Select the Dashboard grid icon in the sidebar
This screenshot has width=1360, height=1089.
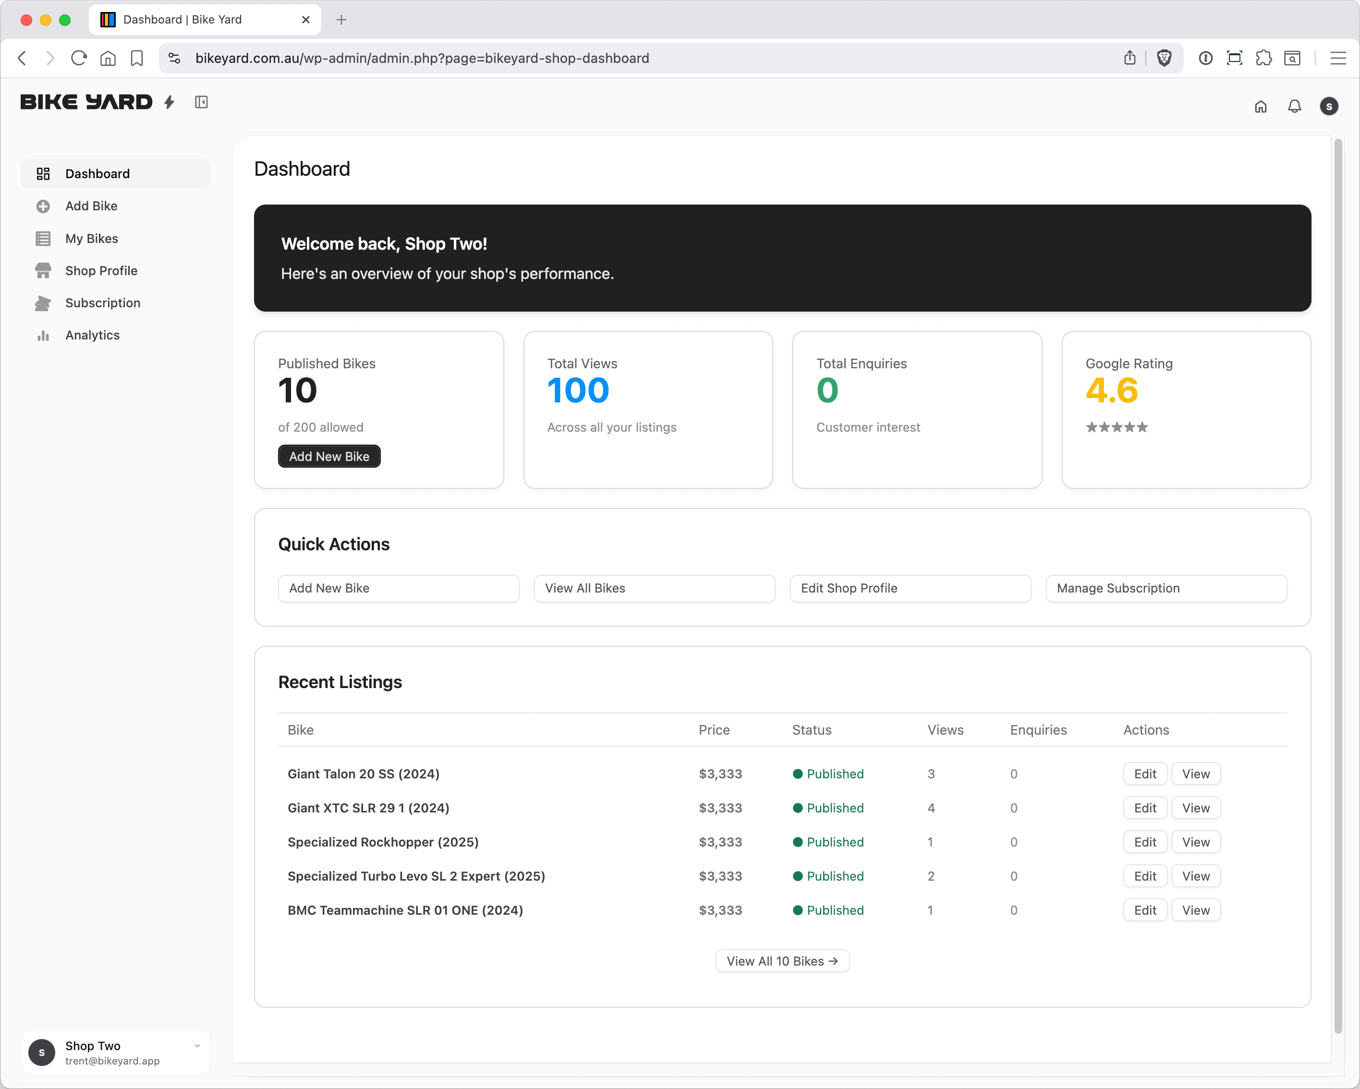[43, 173]
